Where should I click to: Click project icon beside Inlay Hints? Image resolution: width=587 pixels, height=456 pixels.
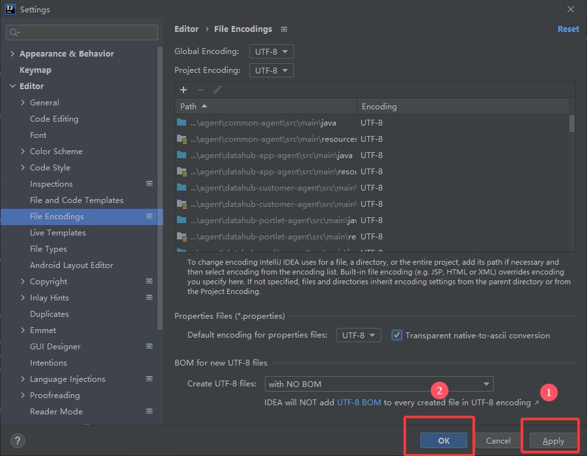pyautogui.click(x=150, y=297)
